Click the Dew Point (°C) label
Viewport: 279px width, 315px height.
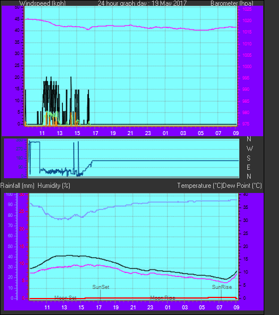click(x=242, y=186)
